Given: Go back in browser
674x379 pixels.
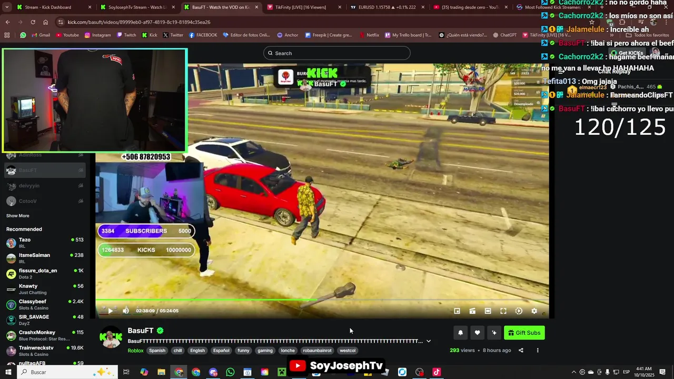Looking at the screenshot, I should pyautogui.click(x=7, y=22).
